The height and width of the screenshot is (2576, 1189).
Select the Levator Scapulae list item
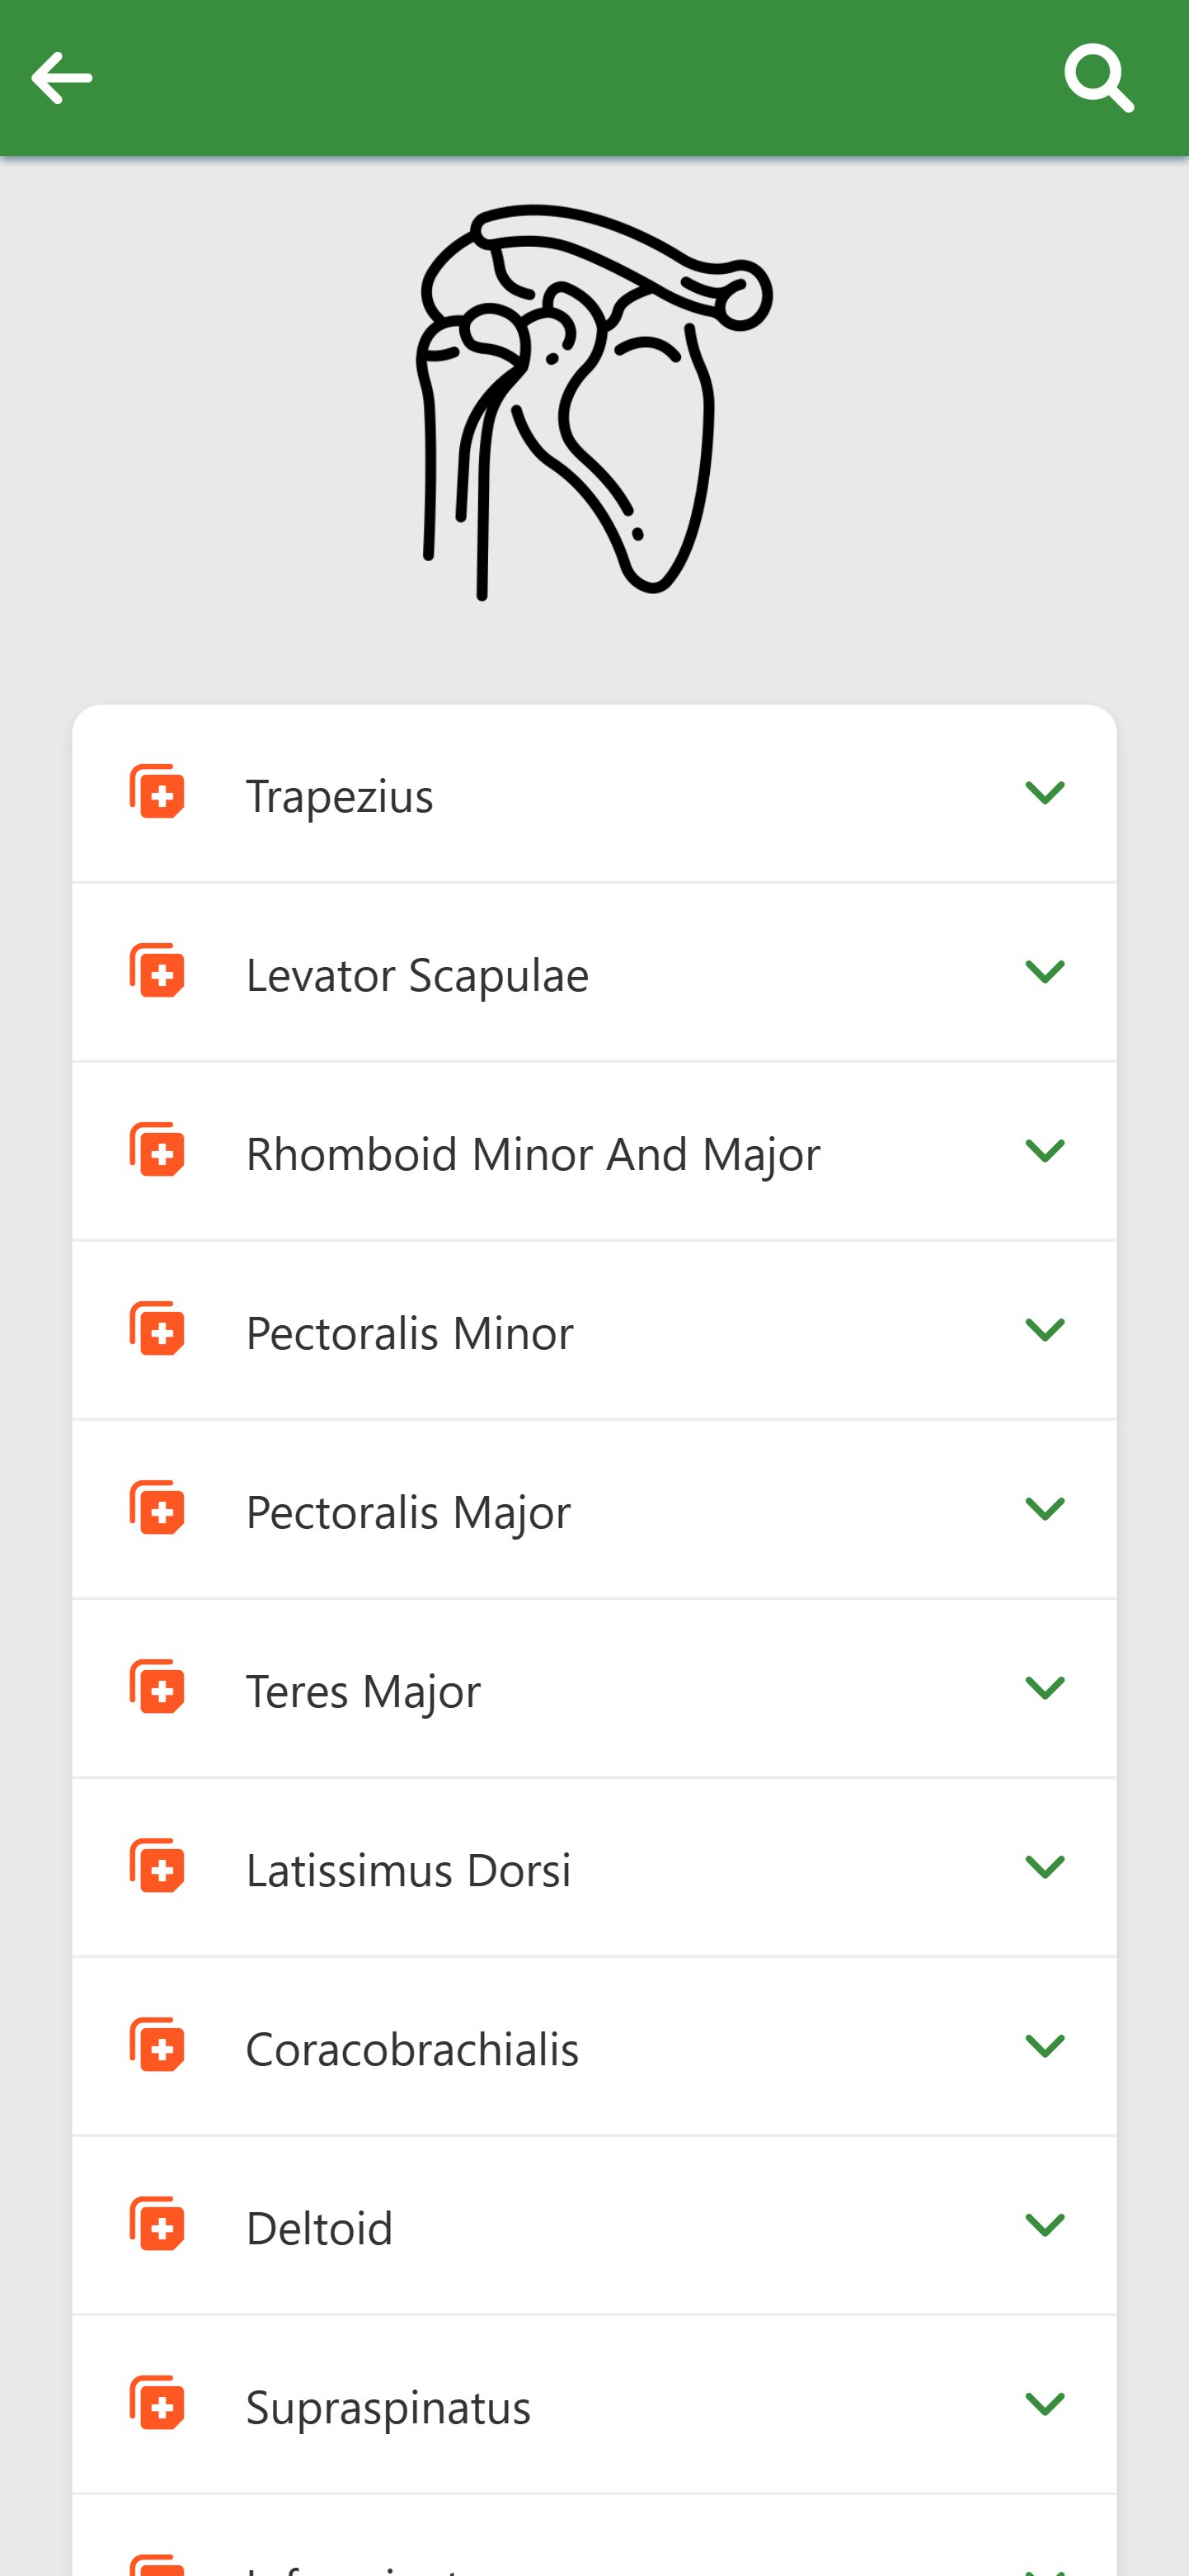tap(594, 972)
